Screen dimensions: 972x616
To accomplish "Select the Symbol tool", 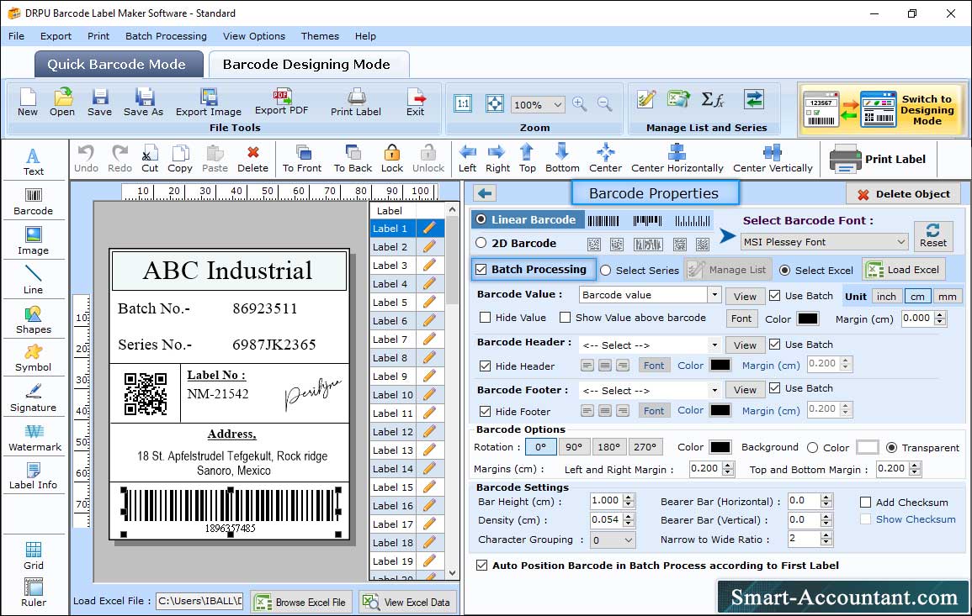I will pyautogui.click(x=34, y=358).
